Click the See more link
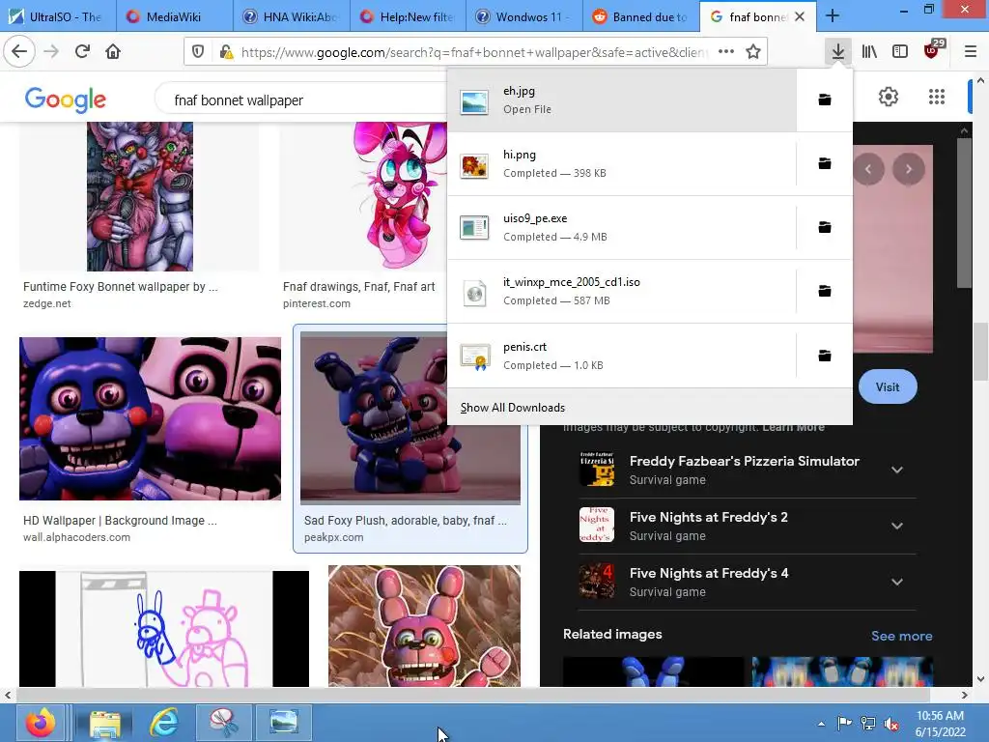Image resolution: width=989 pixels, height=742 pixels. (x=901, y=636)
